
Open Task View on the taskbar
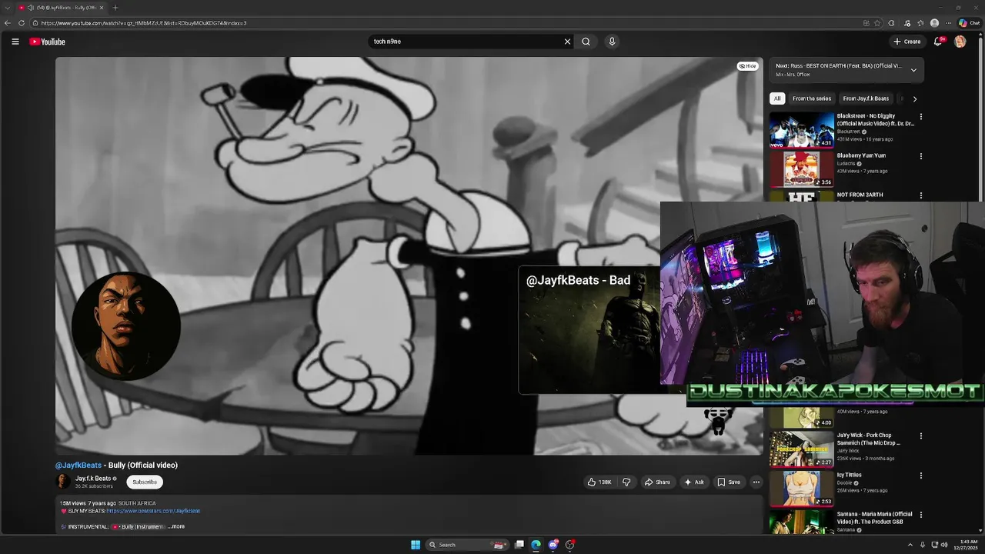pos(519,545)
